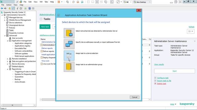Click the Export task to file link

164,81
